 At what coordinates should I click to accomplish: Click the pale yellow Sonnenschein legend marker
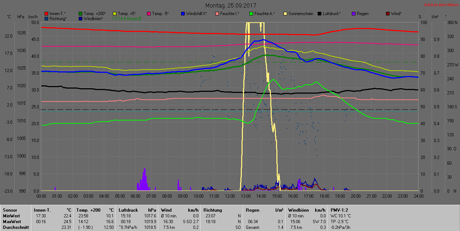pos(285,14)
